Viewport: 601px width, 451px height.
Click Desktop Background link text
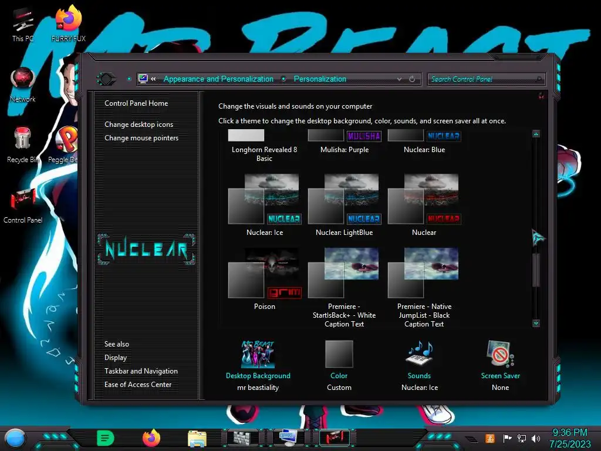258,376
